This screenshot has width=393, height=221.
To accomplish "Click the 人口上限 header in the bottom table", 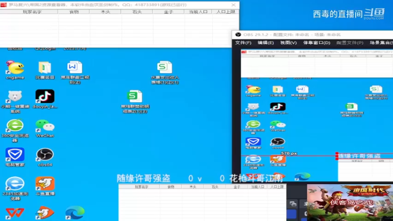I will 277,187.
